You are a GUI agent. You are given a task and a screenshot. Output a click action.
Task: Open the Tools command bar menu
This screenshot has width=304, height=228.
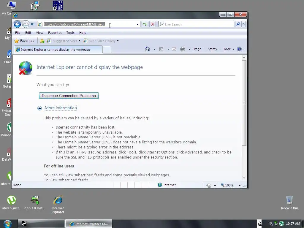pyautogui.click(x=229, y=49)
